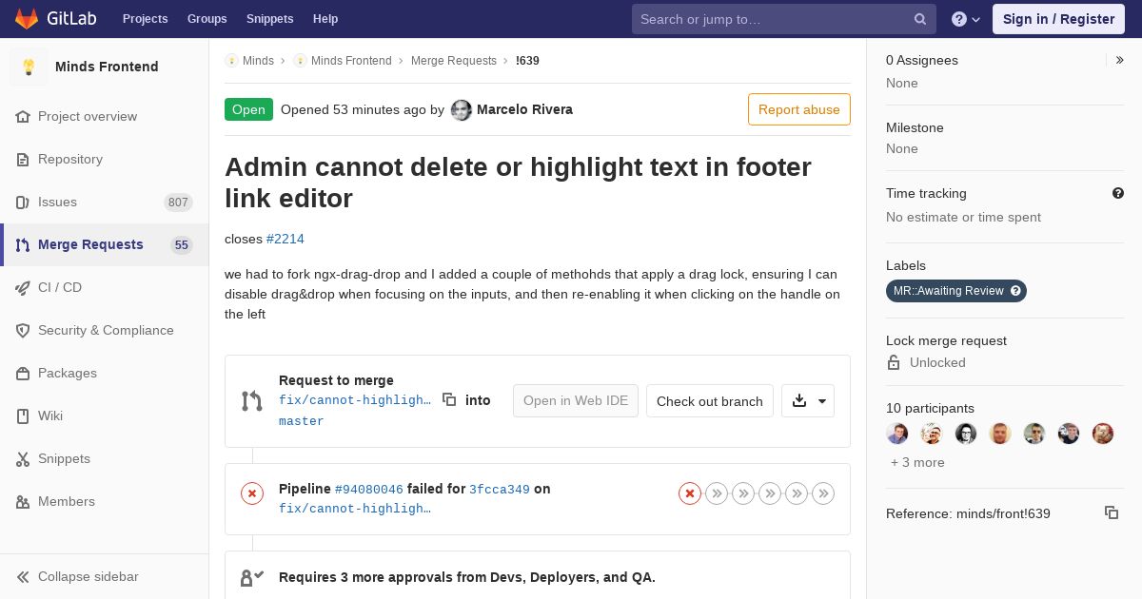
Task: Click the search magnifier icon
Action: (920, 19)
